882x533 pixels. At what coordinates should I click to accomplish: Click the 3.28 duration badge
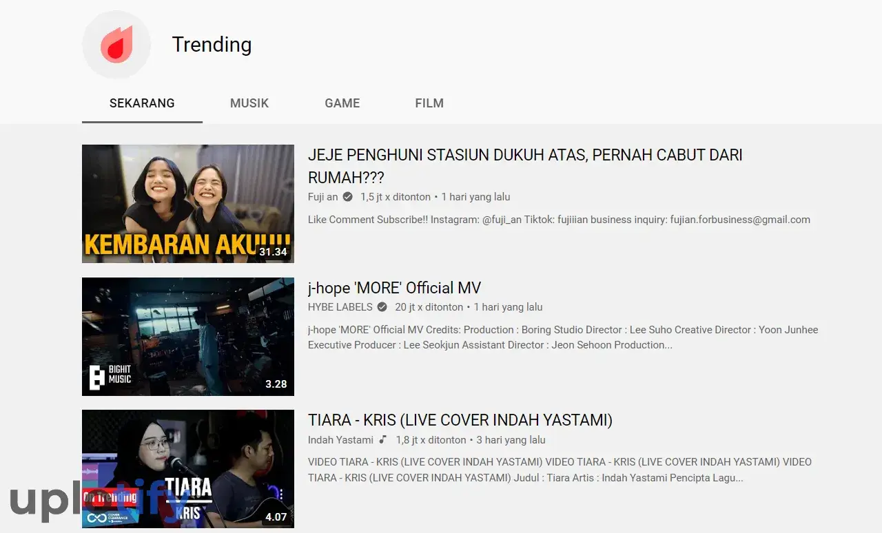coord(276,384)
